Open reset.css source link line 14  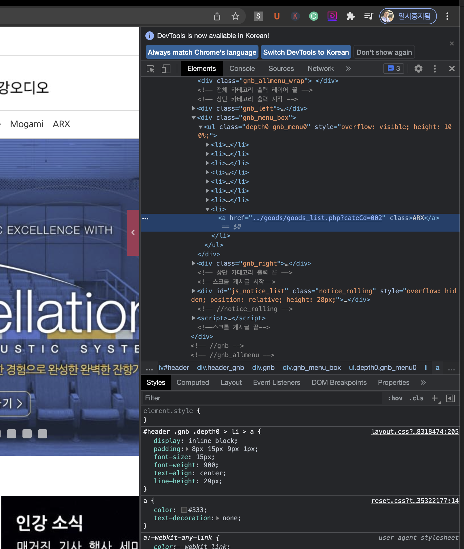pos(415,501)
